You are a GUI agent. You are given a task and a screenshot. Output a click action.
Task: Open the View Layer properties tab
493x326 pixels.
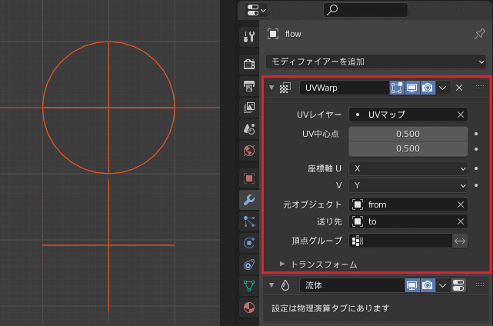[x=249, y=107]
